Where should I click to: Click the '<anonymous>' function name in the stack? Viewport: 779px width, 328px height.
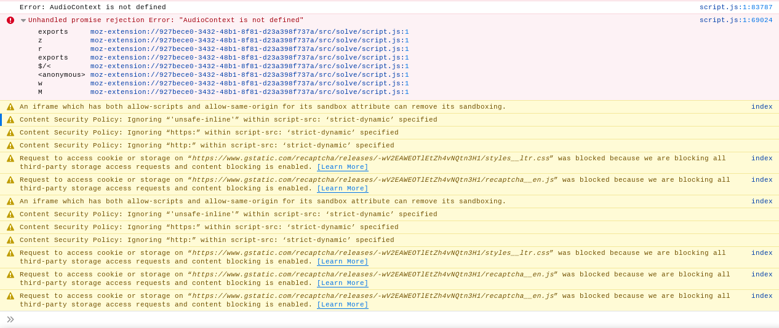click(62, 75)
